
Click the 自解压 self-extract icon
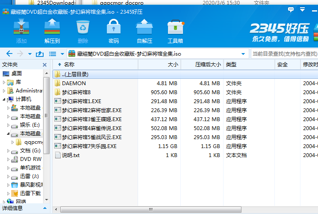pyautogui.click(x=144, y=27)
